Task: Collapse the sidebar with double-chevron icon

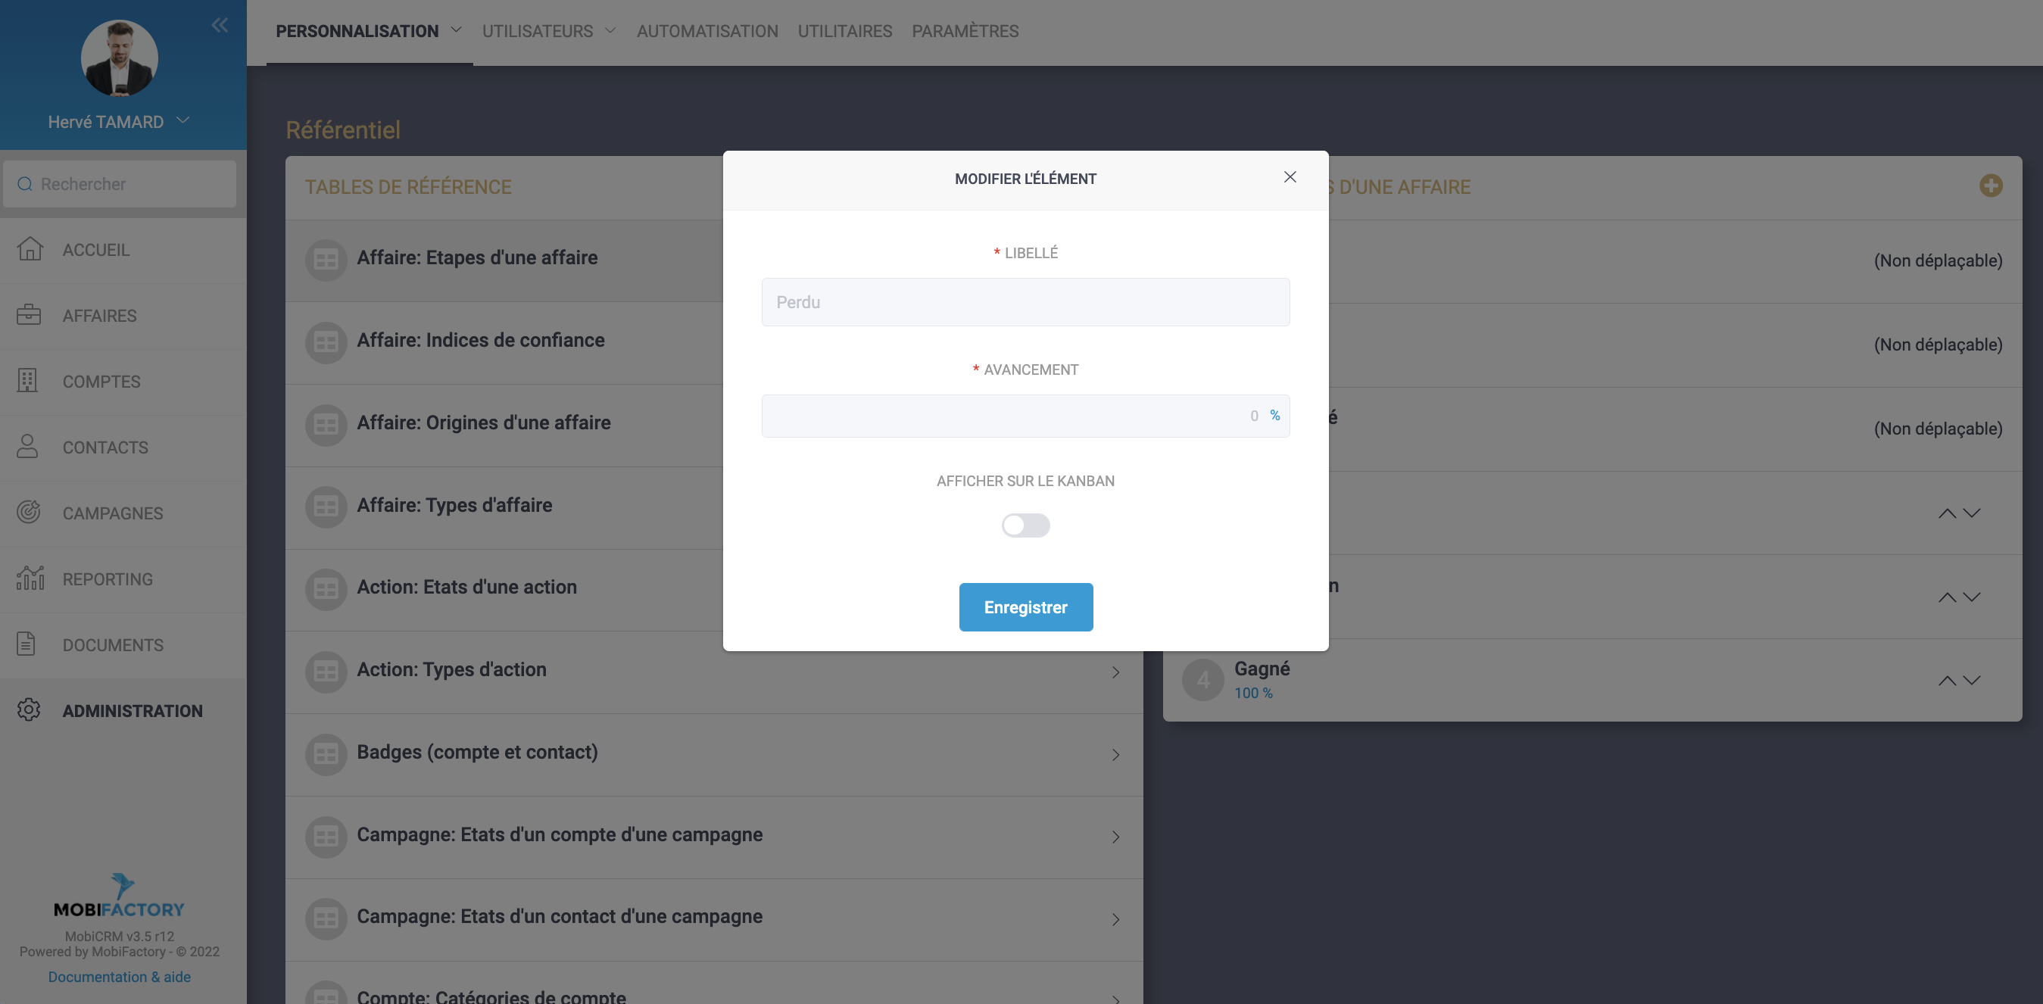Action: point(220,26)
